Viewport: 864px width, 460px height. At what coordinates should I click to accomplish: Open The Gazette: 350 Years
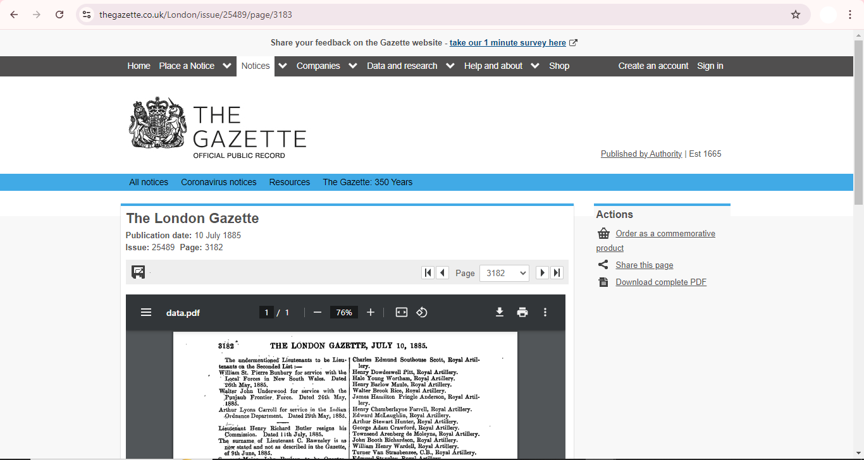pos(367,182)
